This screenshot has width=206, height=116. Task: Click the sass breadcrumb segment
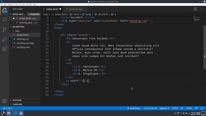point(45,14)
